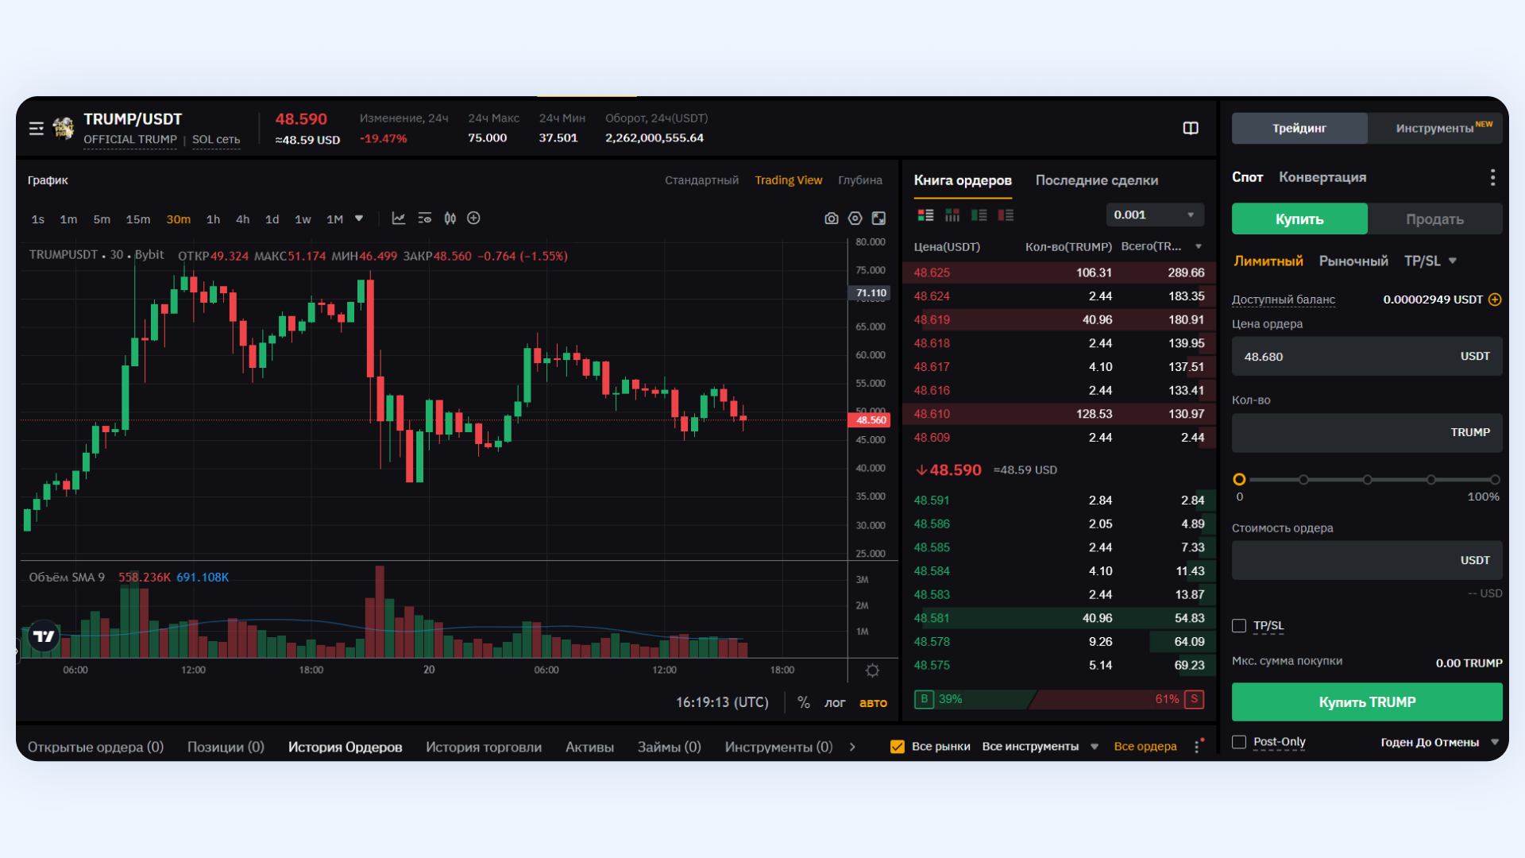Set amount slider to 50% midpoint

(x=1367, y=480)
